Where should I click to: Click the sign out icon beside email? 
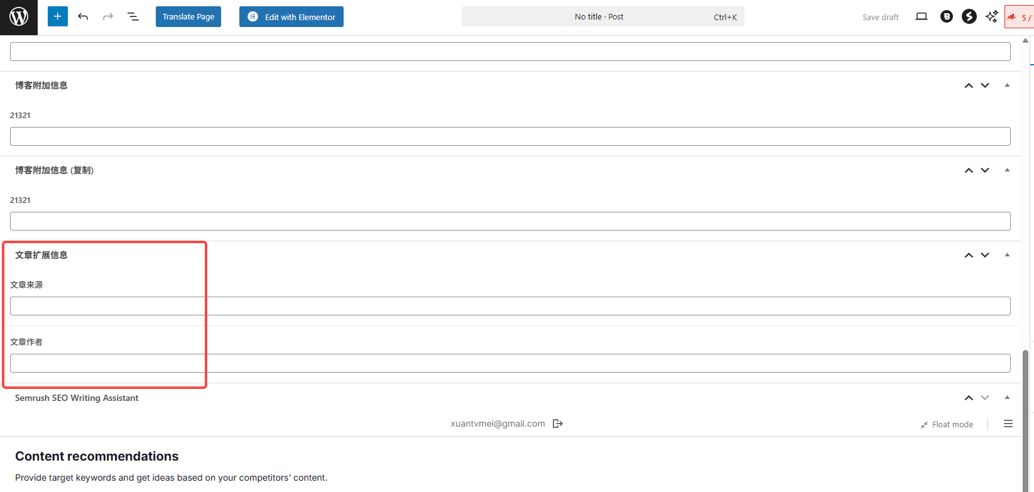point(557,424)
